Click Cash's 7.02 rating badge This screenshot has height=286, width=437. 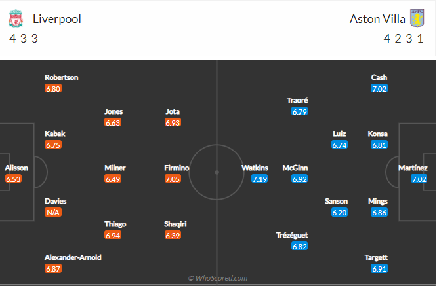point(379,88)
